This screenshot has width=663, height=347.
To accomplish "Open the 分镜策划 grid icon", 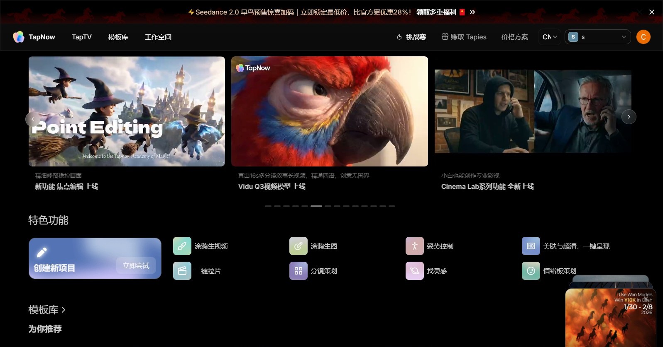I will [x=298, y=271].
